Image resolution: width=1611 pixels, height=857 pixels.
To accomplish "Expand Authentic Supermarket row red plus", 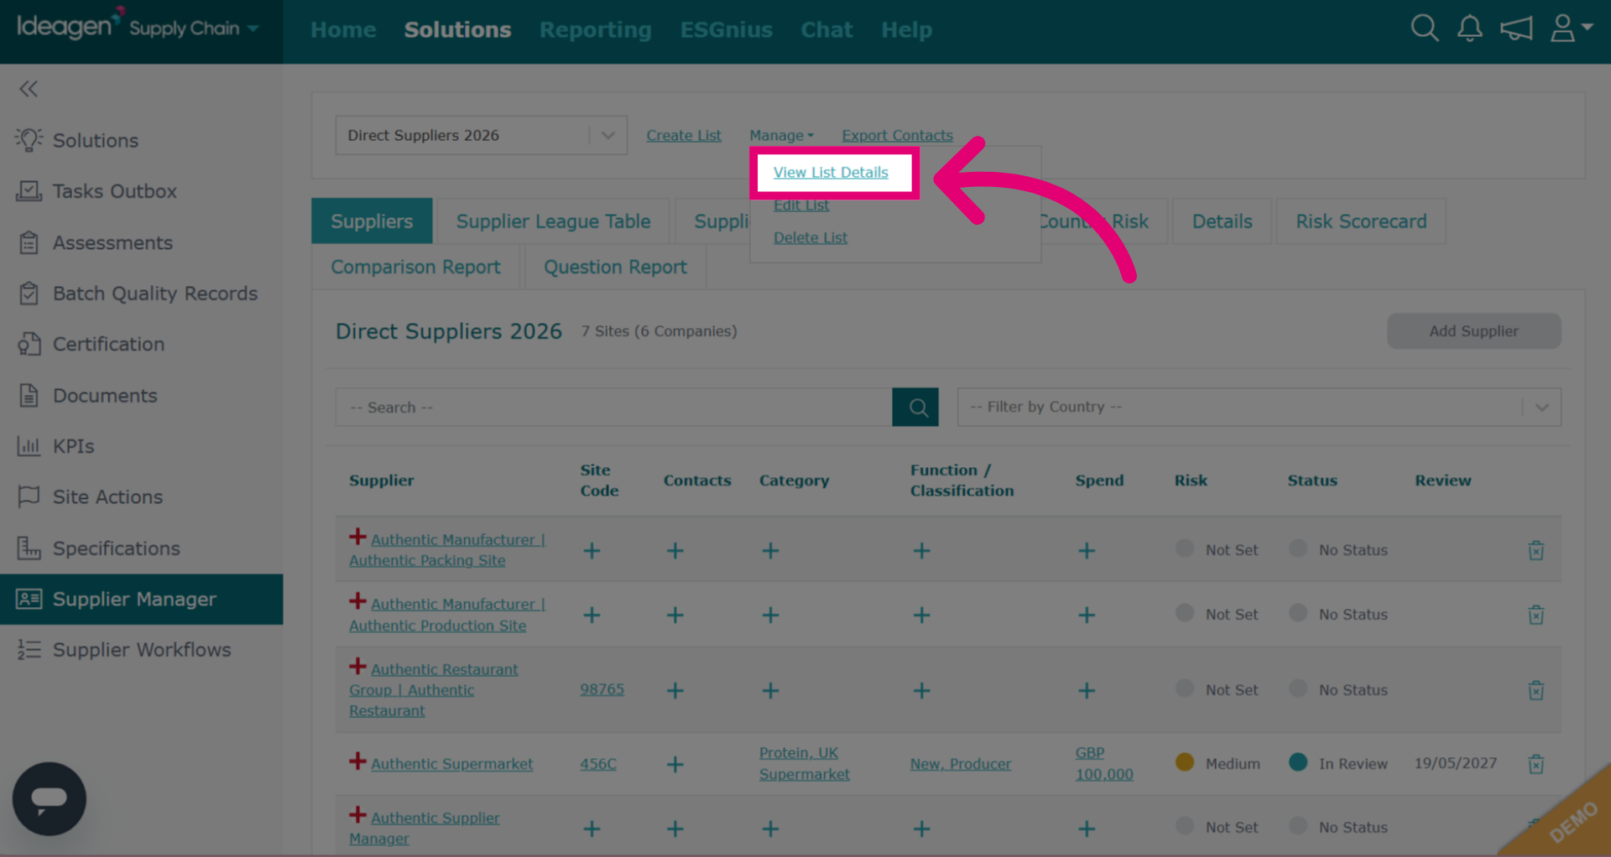I will pos(357,761).
